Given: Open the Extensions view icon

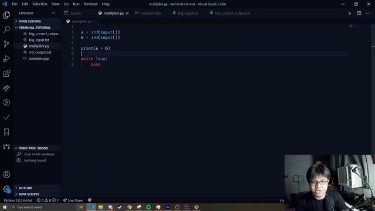Looking at the screenshot, I should tap(6, 73).
